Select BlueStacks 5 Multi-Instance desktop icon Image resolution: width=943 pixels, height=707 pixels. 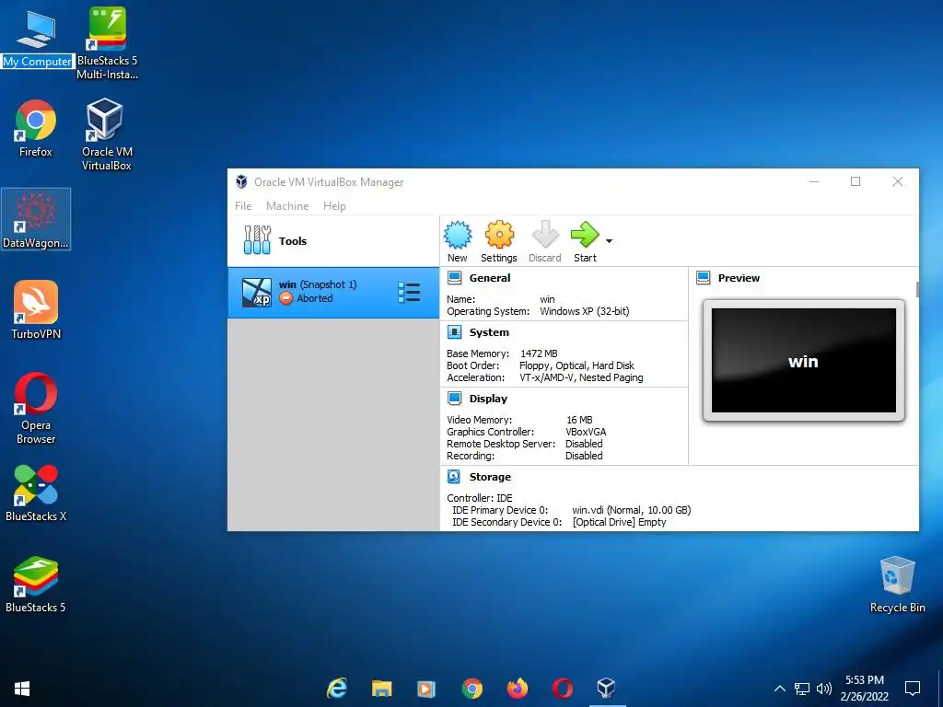(x=107, y=43)
